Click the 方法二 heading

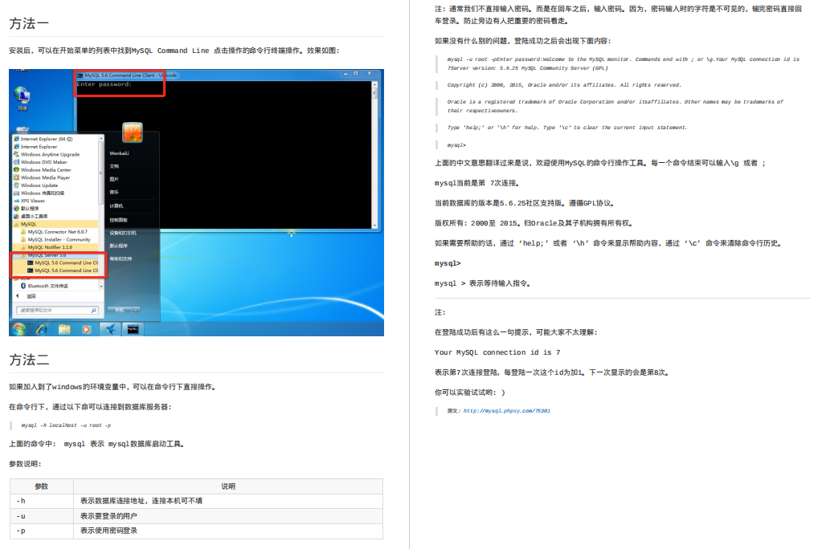30,360
